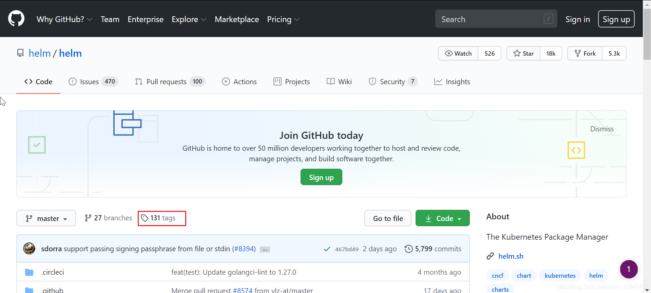The width and height of the screenshot is (651, 293).
Task: Click the chart topic tag
Action: tap(524, 275)
